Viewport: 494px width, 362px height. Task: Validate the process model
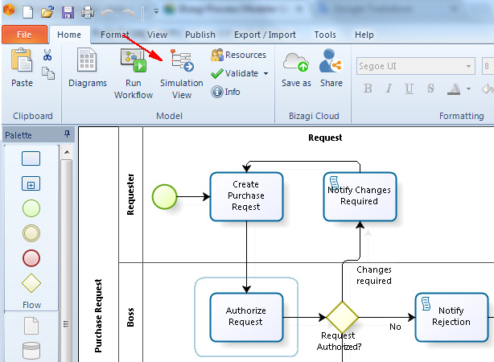(x=235, y=73)
